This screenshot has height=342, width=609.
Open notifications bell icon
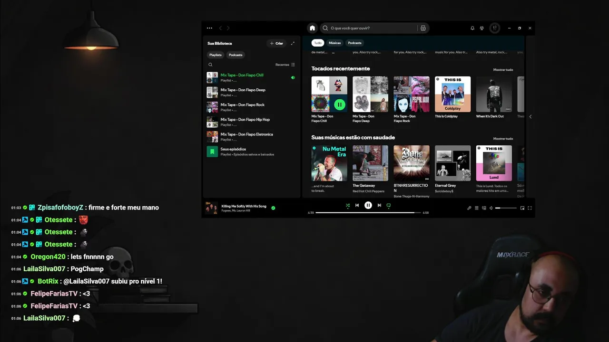[x=472, y=28]
